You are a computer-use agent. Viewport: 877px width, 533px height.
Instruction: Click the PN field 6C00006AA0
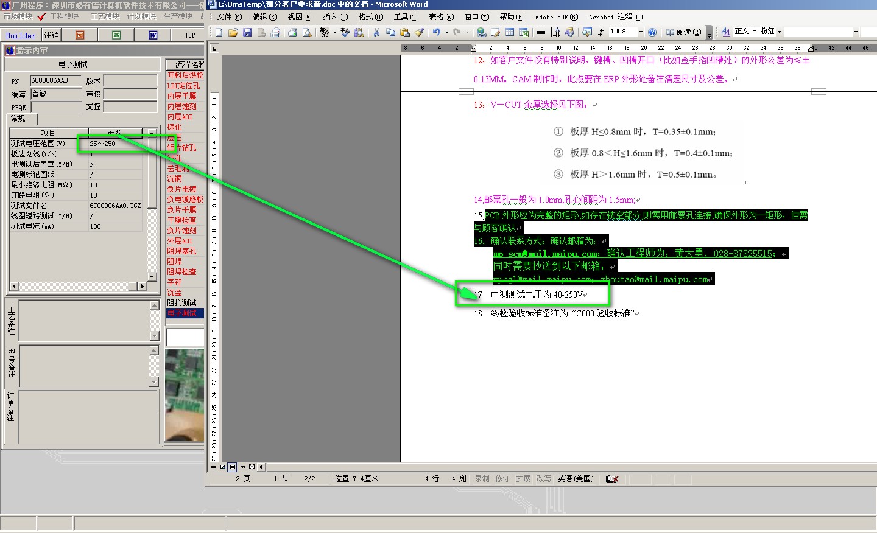pos(55,80)
